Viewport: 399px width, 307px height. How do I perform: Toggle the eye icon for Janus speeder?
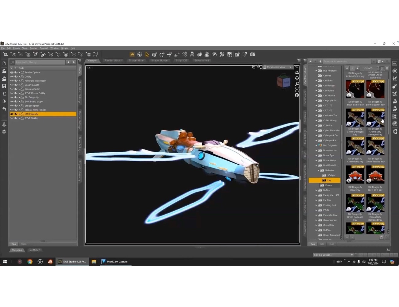pyautogui.click(x=12, y=89)
